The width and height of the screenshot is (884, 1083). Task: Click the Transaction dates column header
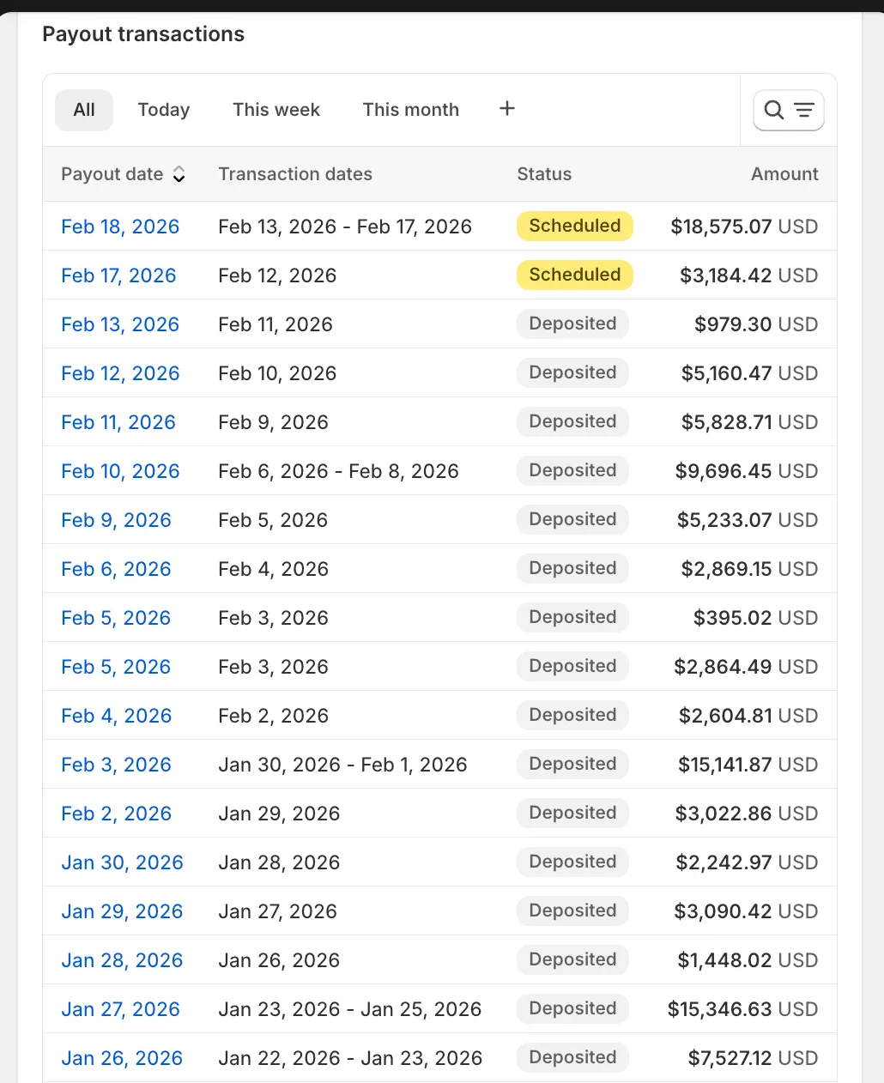(295, 174)
